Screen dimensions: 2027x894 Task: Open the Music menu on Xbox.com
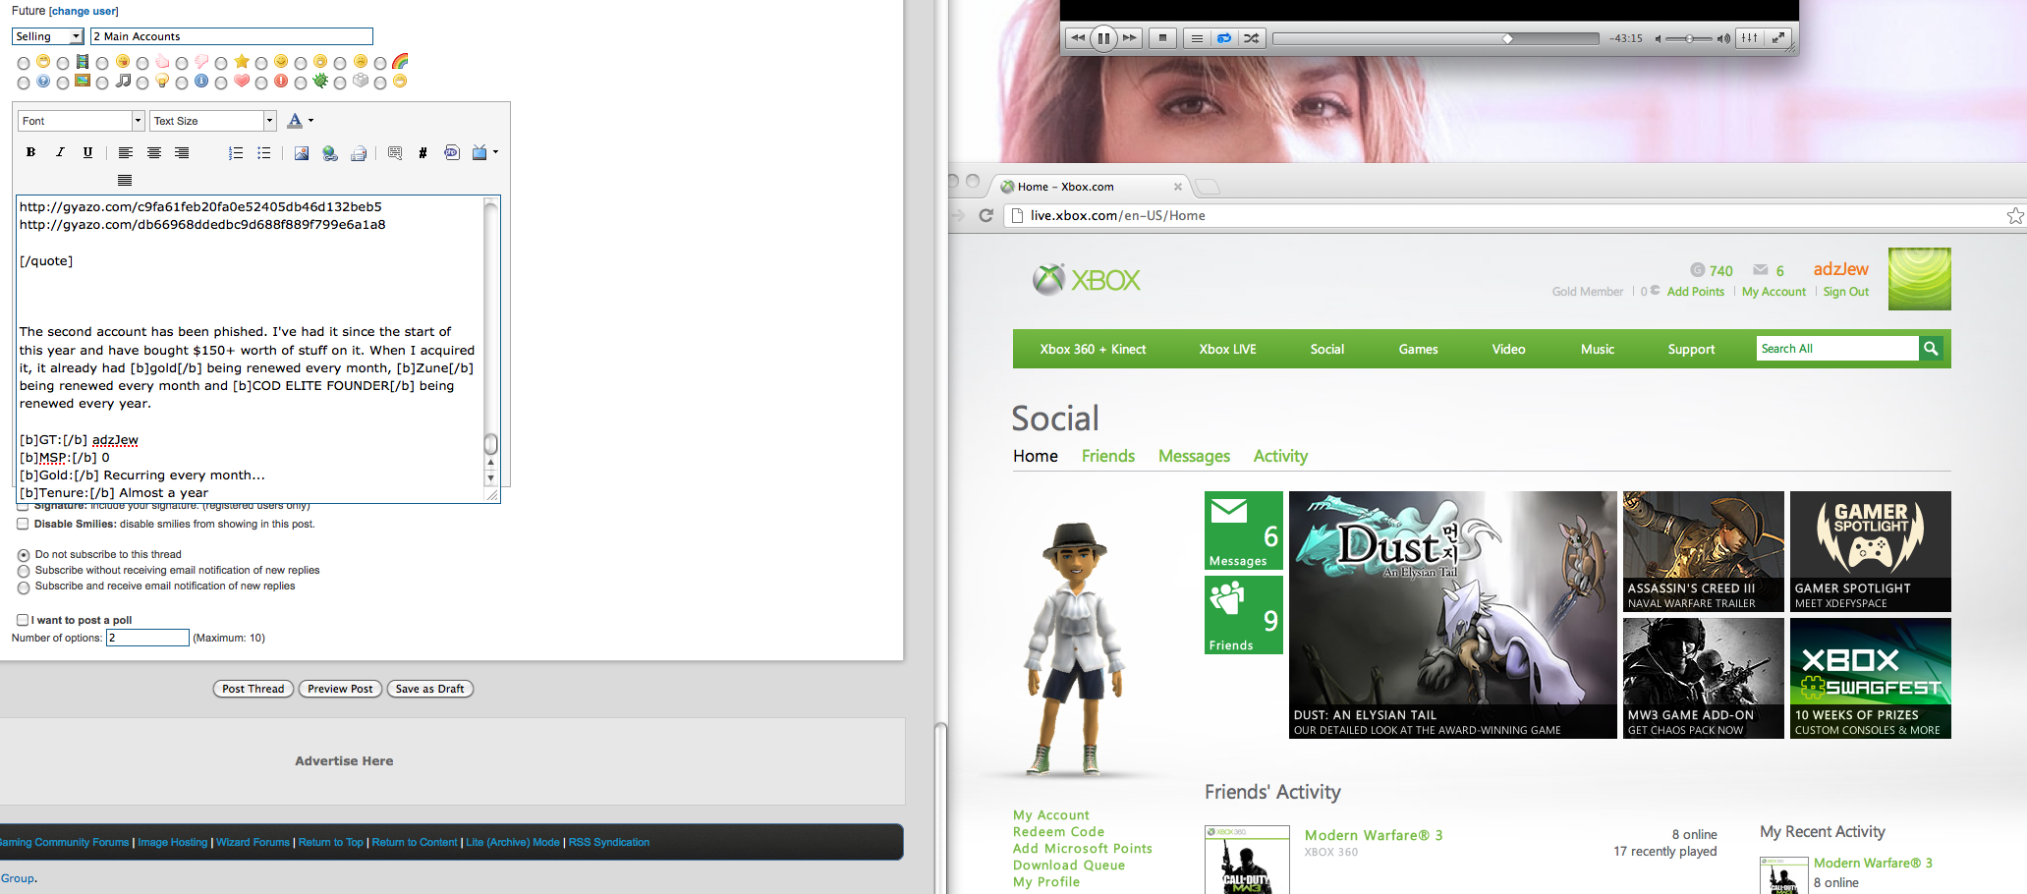(x=1598, y=349)
